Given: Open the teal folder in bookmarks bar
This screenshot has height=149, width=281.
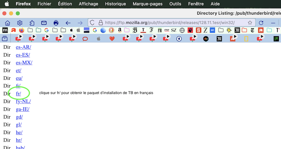Looking at the screenshot, I should click(38, 30).
